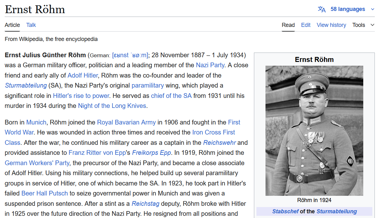Select the Read tab
The height and width of the screenshot is (218, 377).
pos(288,25)
